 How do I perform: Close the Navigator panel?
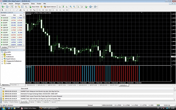coord(24,50)
